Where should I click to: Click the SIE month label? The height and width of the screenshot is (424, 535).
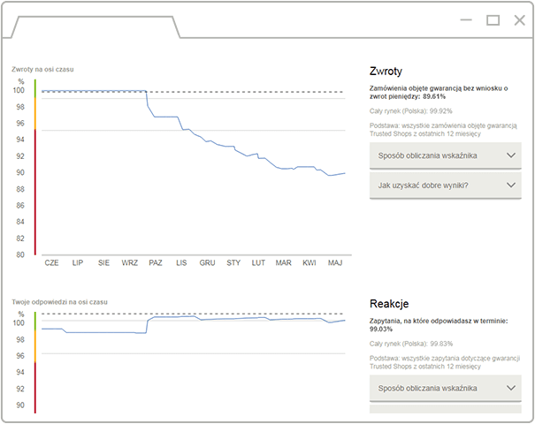103,262
